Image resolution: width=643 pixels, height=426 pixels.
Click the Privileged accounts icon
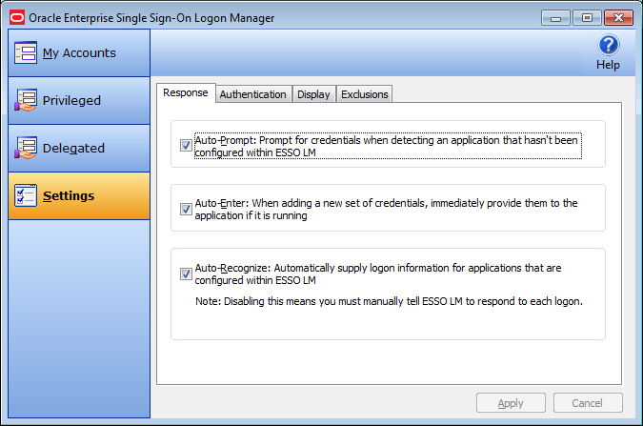tap(26, 100)
